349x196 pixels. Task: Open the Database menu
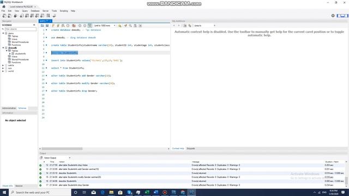[35, 11]
